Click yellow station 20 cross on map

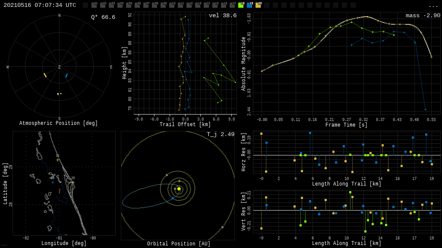point(73,183)
